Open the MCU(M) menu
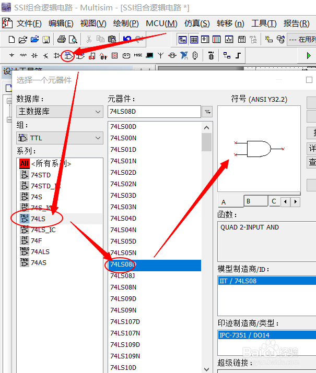 (x=161, y=23)
